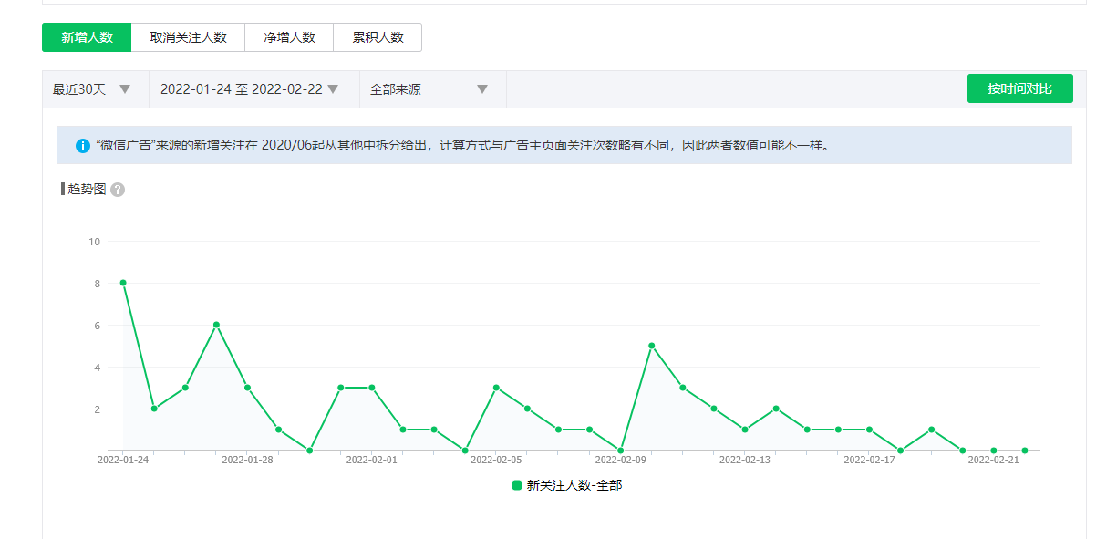The height and width of the screenshot is (539, 1117).
Task: Click the data point valued 5 after 2022-02-09
Action: pos(651,346)
